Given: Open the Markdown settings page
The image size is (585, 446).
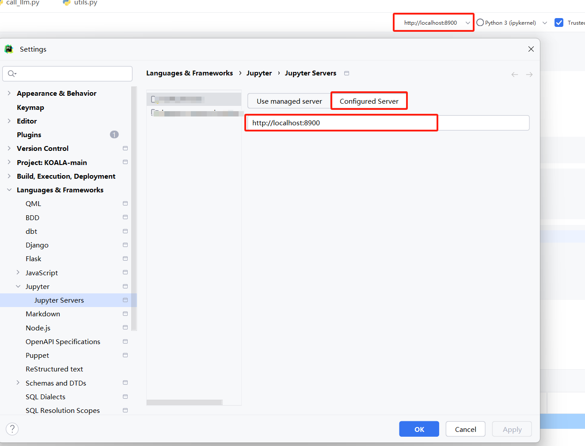Looking at the screenshot, I should 43,314.
